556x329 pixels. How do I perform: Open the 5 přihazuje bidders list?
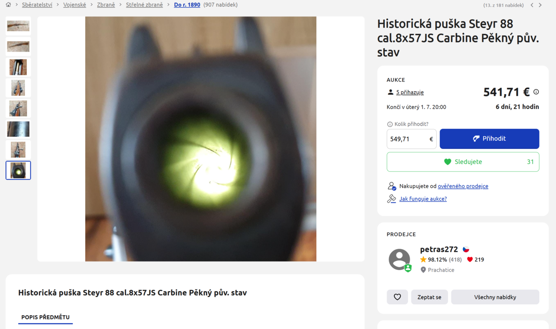[410, 92]
